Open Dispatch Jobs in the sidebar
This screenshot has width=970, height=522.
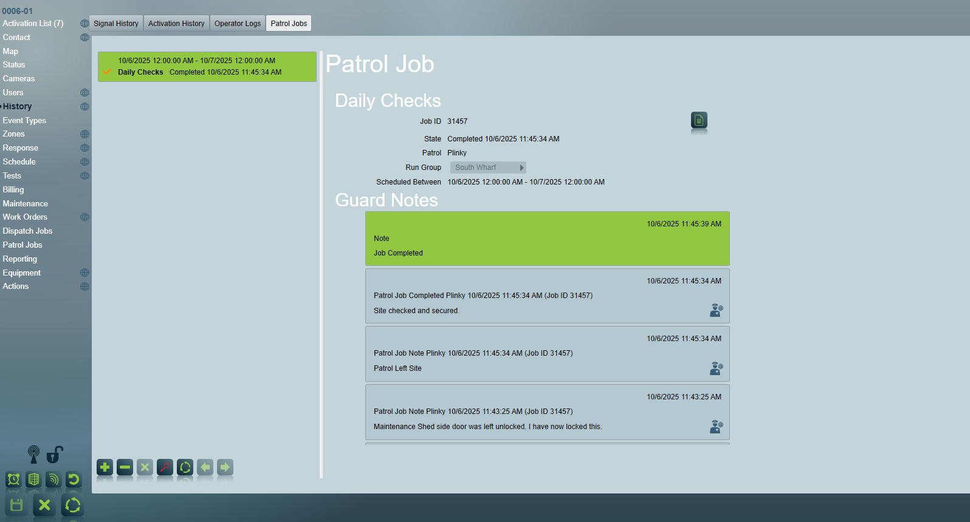pyautogui.click(x=27, y=231)
